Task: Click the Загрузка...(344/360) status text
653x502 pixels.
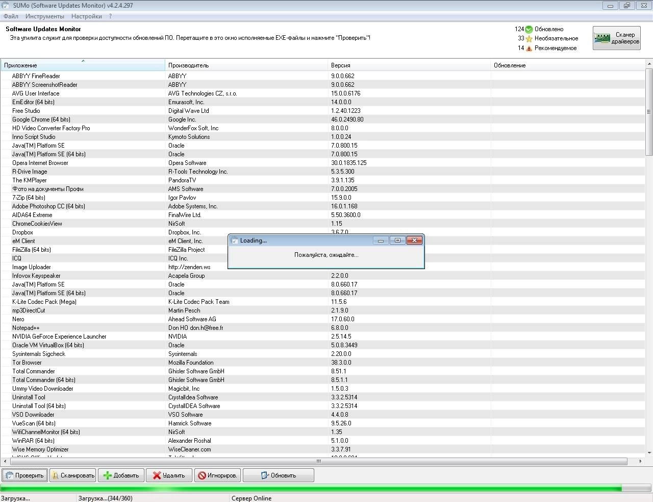Action: 105,498
